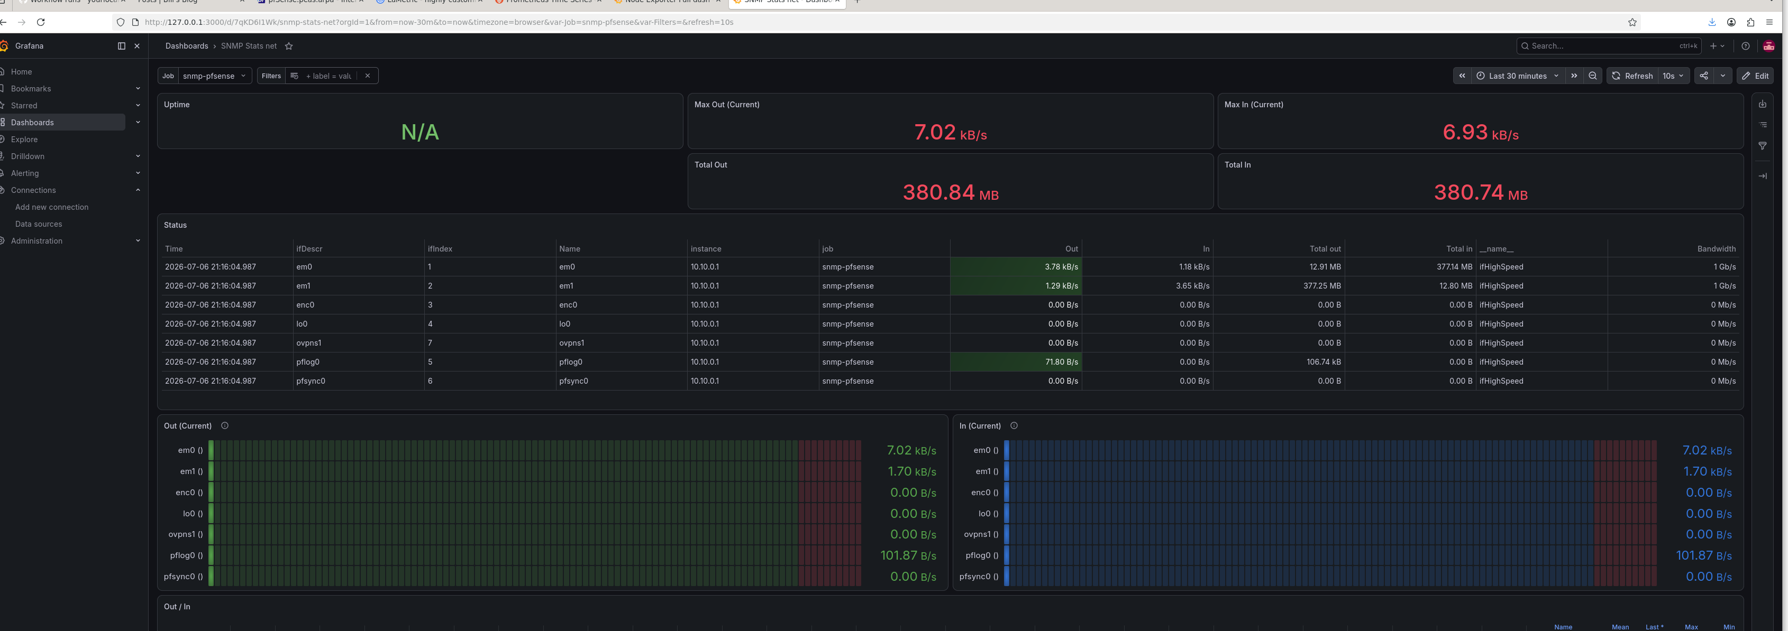The width and height of the screenshot is (1788, 631).
Task: Click the pflog0 bar gauge in Out (Current)
Action: (x=534, y=555)
